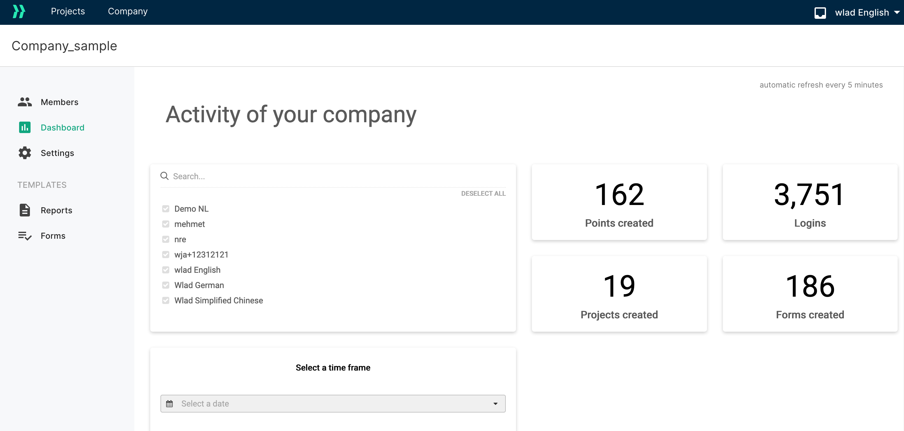Click the date dropdown caret arrow
The height and width of the screenshot is (431, 904).
495,404
